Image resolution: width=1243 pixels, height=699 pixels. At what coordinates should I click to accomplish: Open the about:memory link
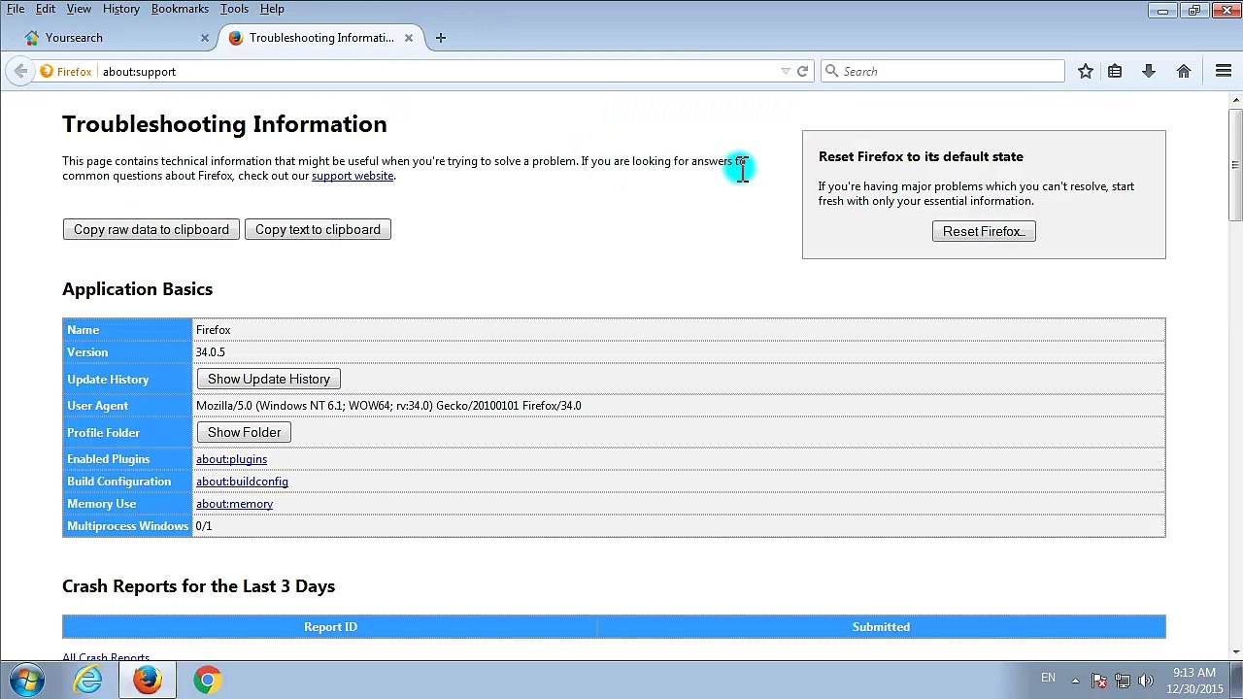[x=234, y=504]
